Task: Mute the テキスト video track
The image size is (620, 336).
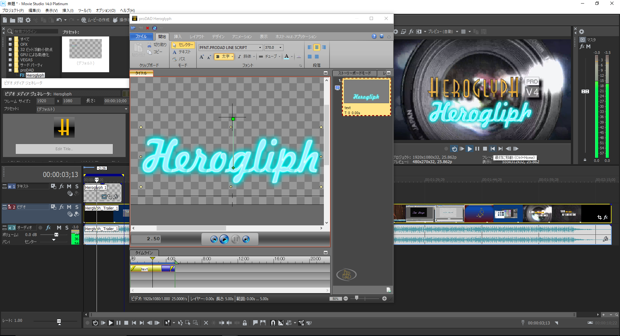Action: (x=69, y=186)
